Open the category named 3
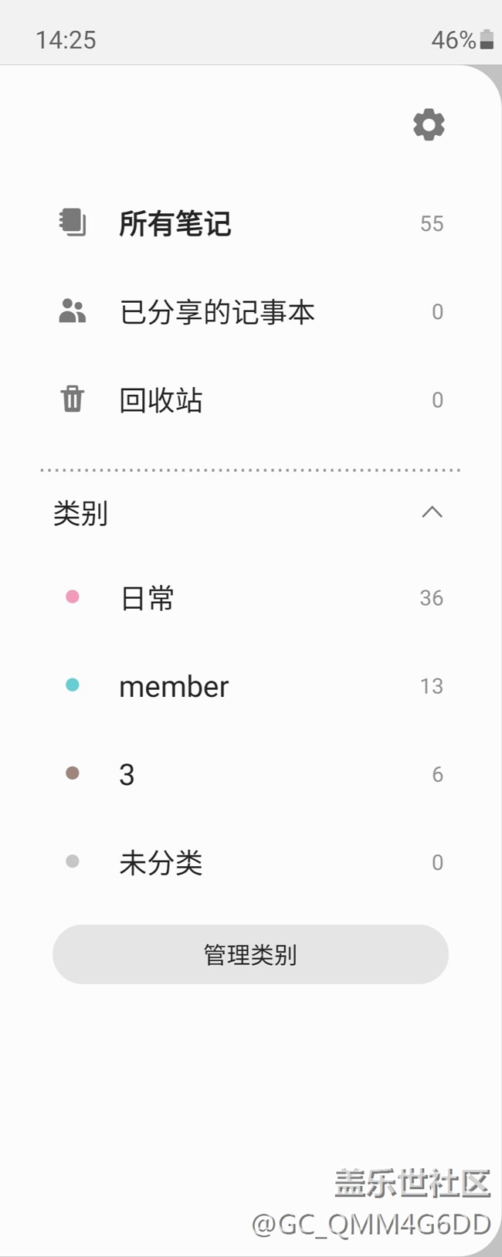The image size is (502, 1257). point(127,774)
